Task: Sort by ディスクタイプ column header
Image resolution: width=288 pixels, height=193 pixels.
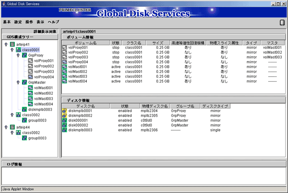Action: click(x=215, y=106)
